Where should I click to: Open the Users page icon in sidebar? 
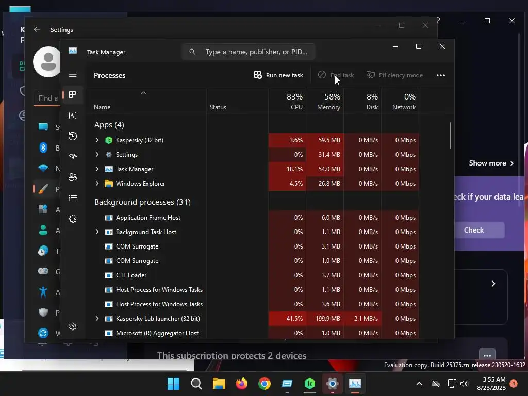coord(73,177)
